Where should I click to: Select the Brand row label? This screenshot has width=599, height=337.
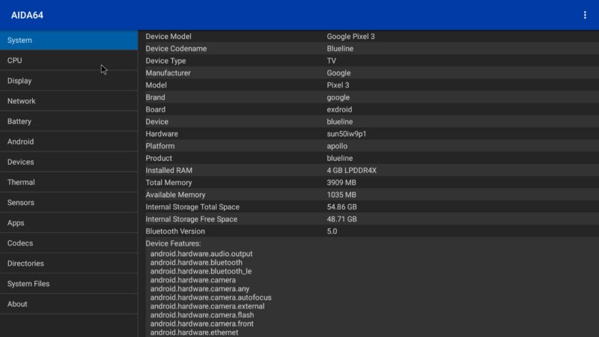point(155,97)
